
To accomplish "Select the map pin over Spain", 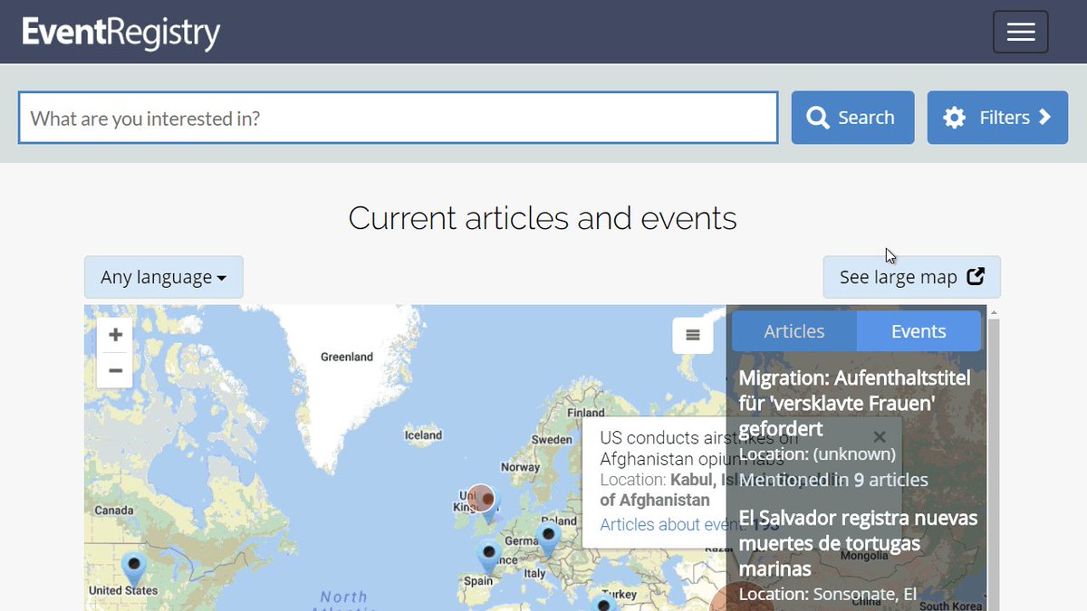I will [x=489, y=556].
